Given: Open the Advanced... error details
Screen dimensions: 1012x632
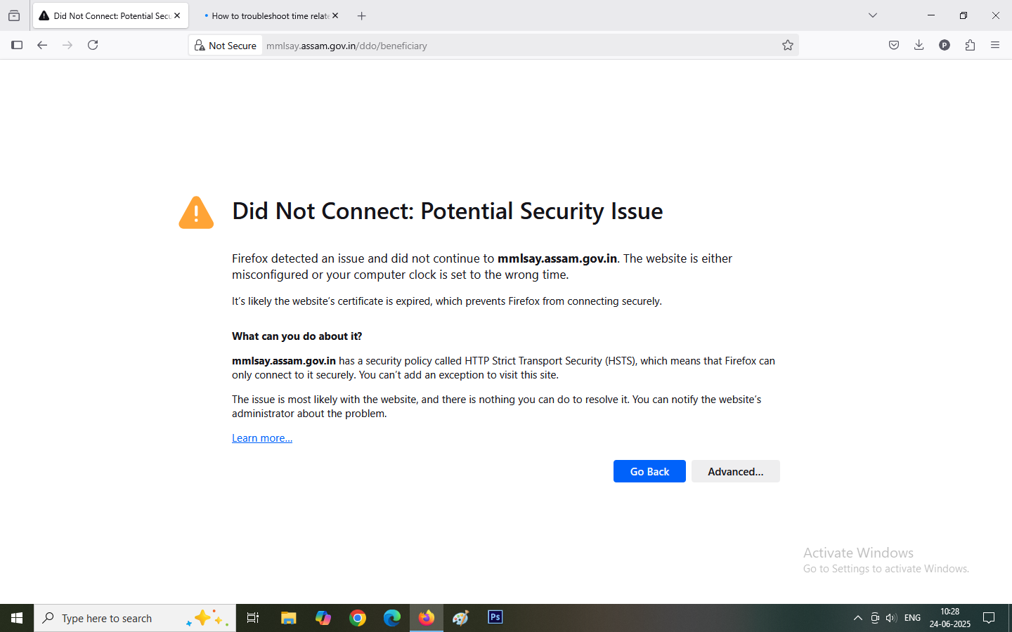Looking at the screenshot, I should (x=736, y=471).
